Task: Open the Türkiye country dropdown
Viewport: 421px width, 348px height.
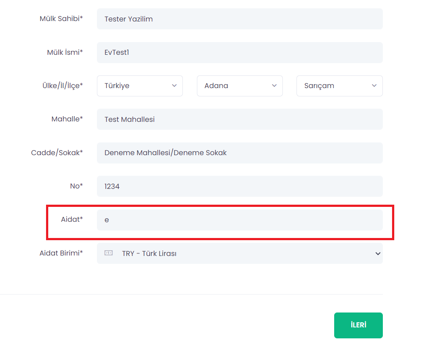Action: [x=139, y=86]
